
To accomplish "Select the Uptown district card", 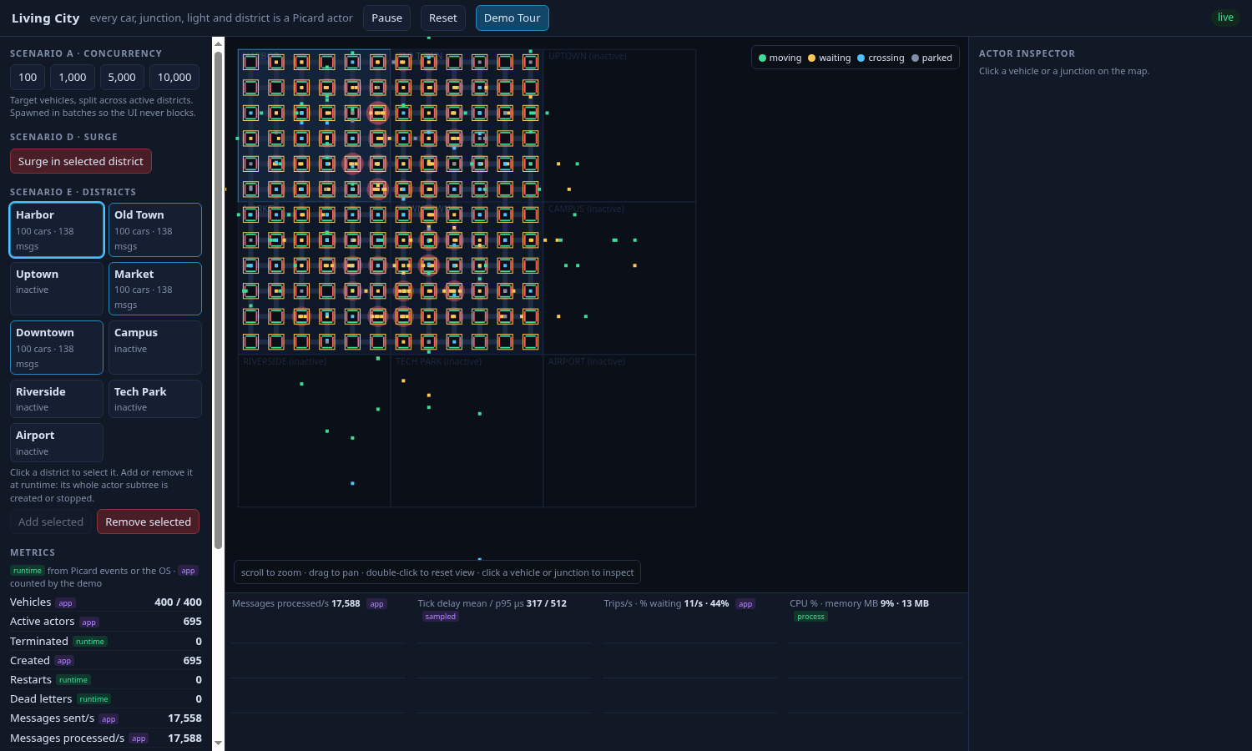I will click(57, 289).
